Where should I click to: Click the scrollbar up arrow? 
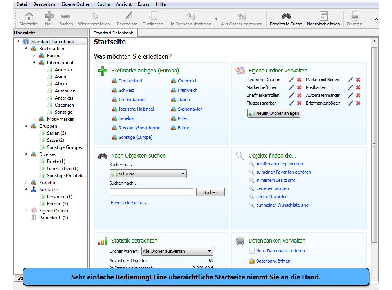click(374, 41)
